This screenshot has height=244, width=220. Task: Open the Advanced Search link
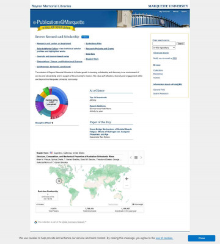[161, 53]
